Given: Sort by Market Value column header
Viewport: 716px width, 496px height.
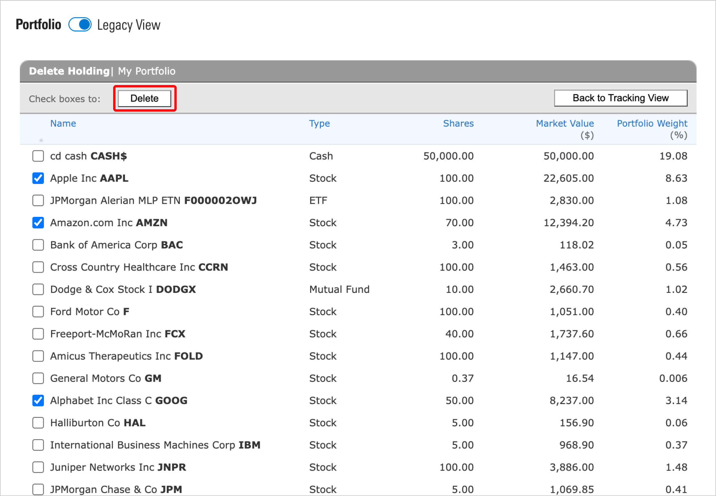Looking at the screenshot, I should click(564, 123).
